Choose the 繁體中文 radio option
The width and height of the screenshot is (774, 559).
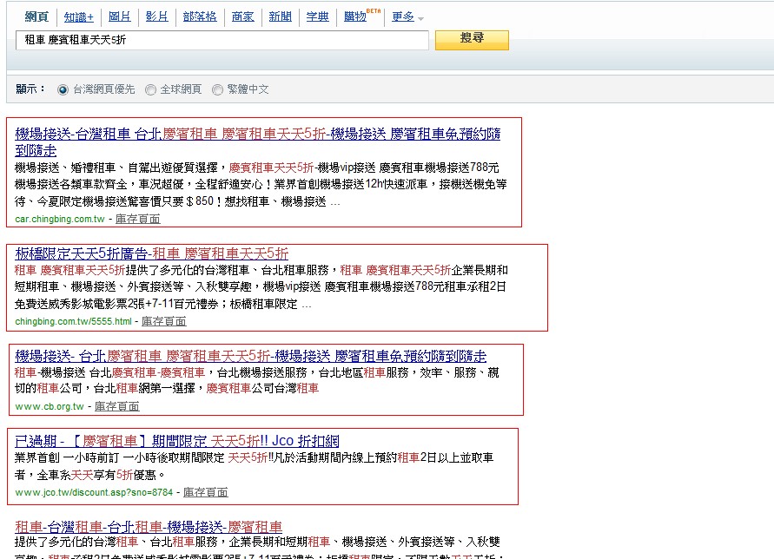[219, 89]
